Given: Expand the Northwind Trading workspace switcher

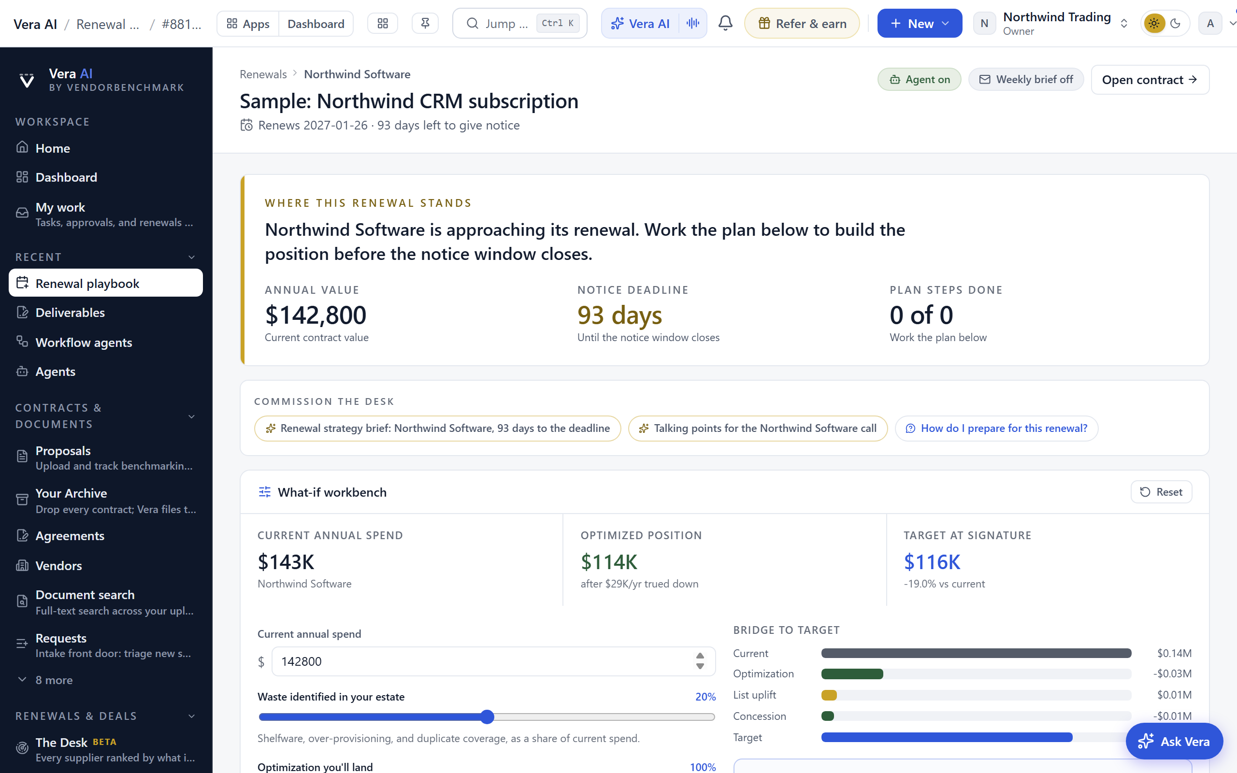Looking at the screenshot, I should click(x=1123, y=24).
